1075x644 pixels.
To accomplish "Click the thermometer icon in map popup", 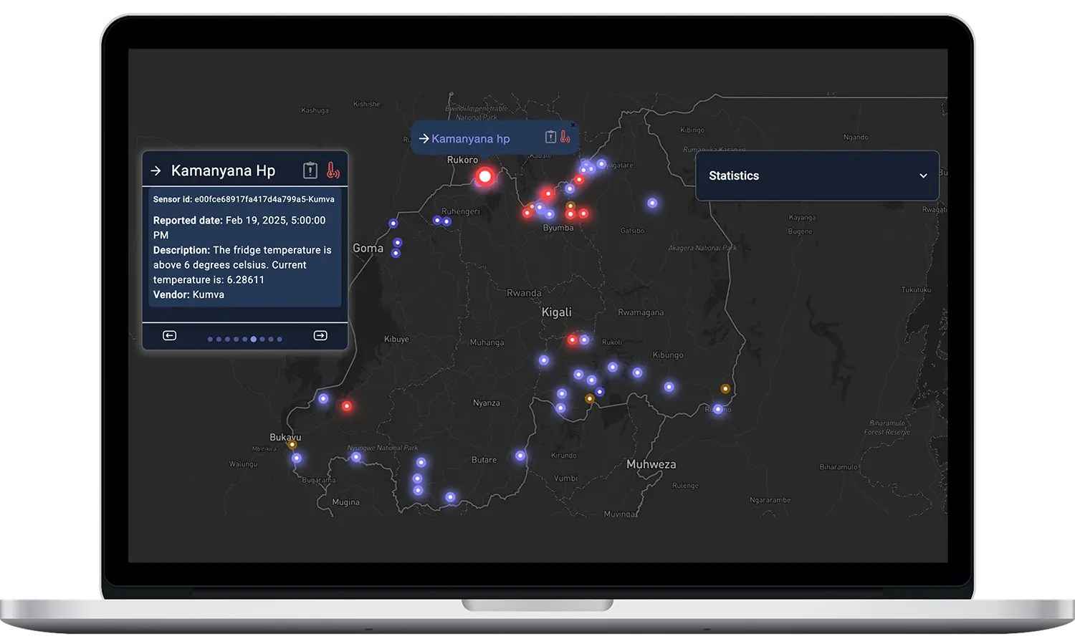I will click(x=565, y=137).
